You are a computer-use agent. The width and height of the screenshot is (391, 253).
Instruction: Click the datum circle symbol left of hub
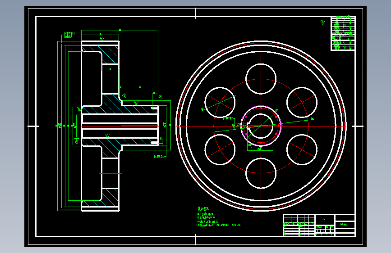tap(77, 142)
